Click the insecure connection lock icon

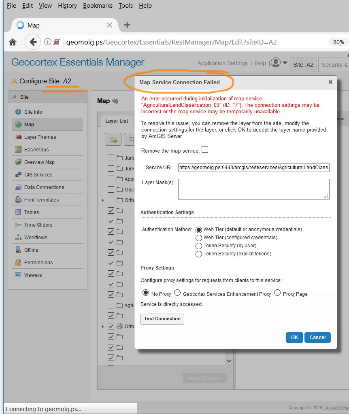(57, 42)
